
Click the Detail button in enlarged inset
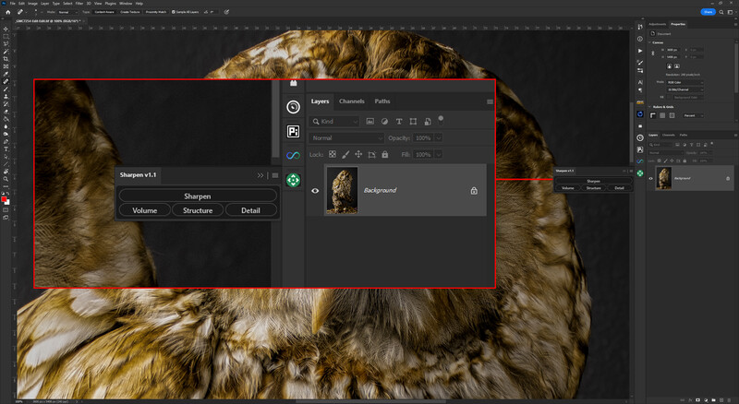coord(250,210)
